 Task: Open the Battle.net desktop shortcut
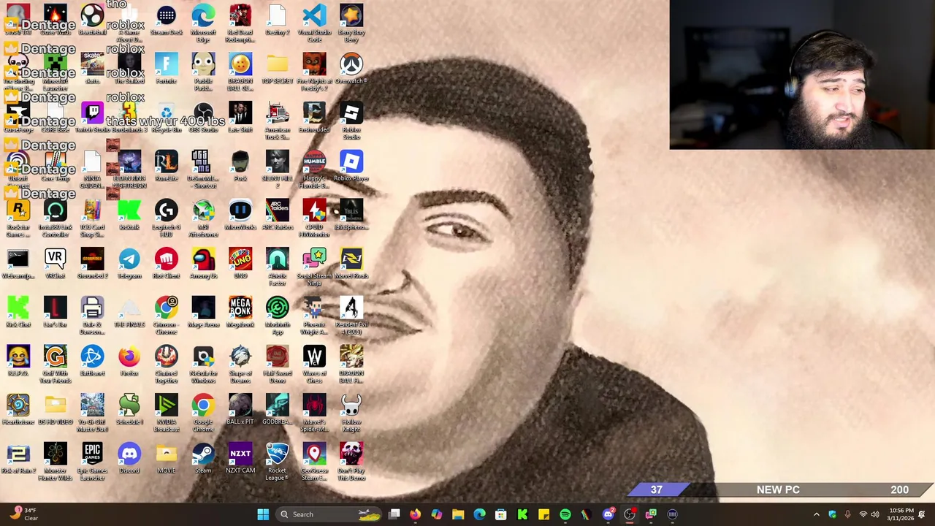93,361
